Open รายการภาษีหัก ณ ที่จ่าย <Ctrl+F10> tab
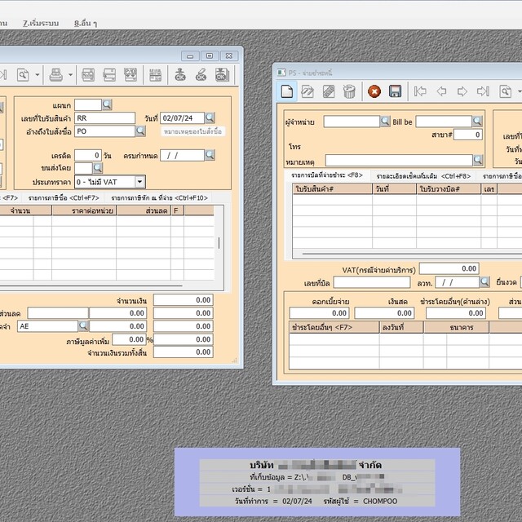The width and height of the screenshot is (522, 522). [x=160, y=197]
